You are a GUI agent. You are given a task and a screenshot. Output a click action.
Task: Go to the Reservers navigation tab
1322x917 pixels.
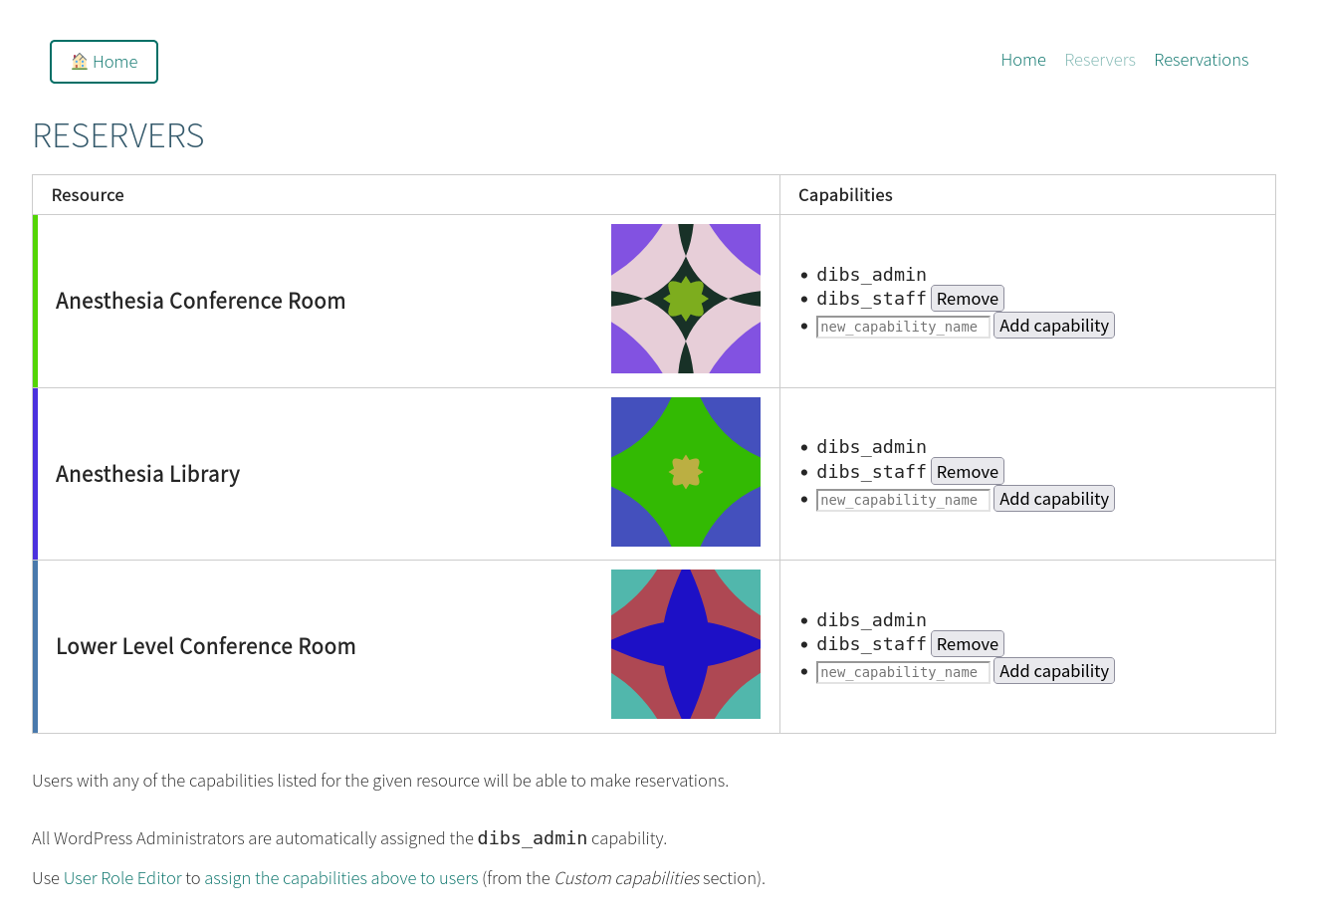click(x=1100, y=60)
